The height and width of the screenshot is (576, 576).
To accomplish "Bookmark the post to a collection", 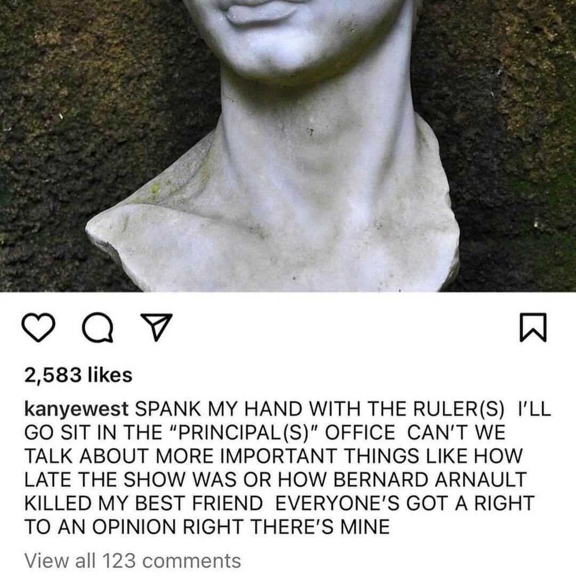I will pyautogui.click(x=533, y=327).
